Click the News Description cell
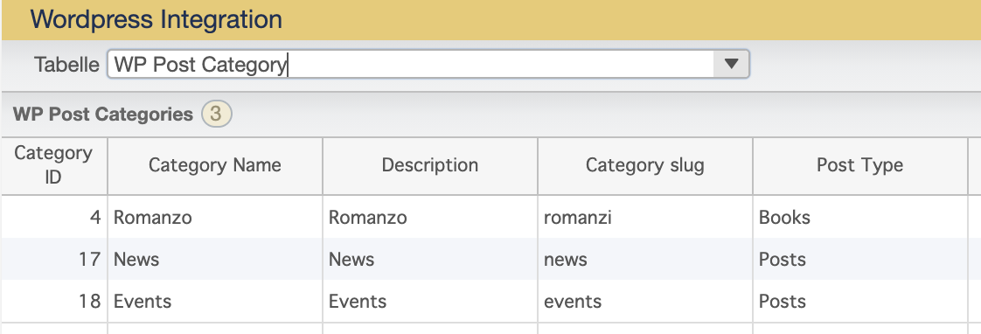Screen dimensions: 981x334 (x=430, y=259)
